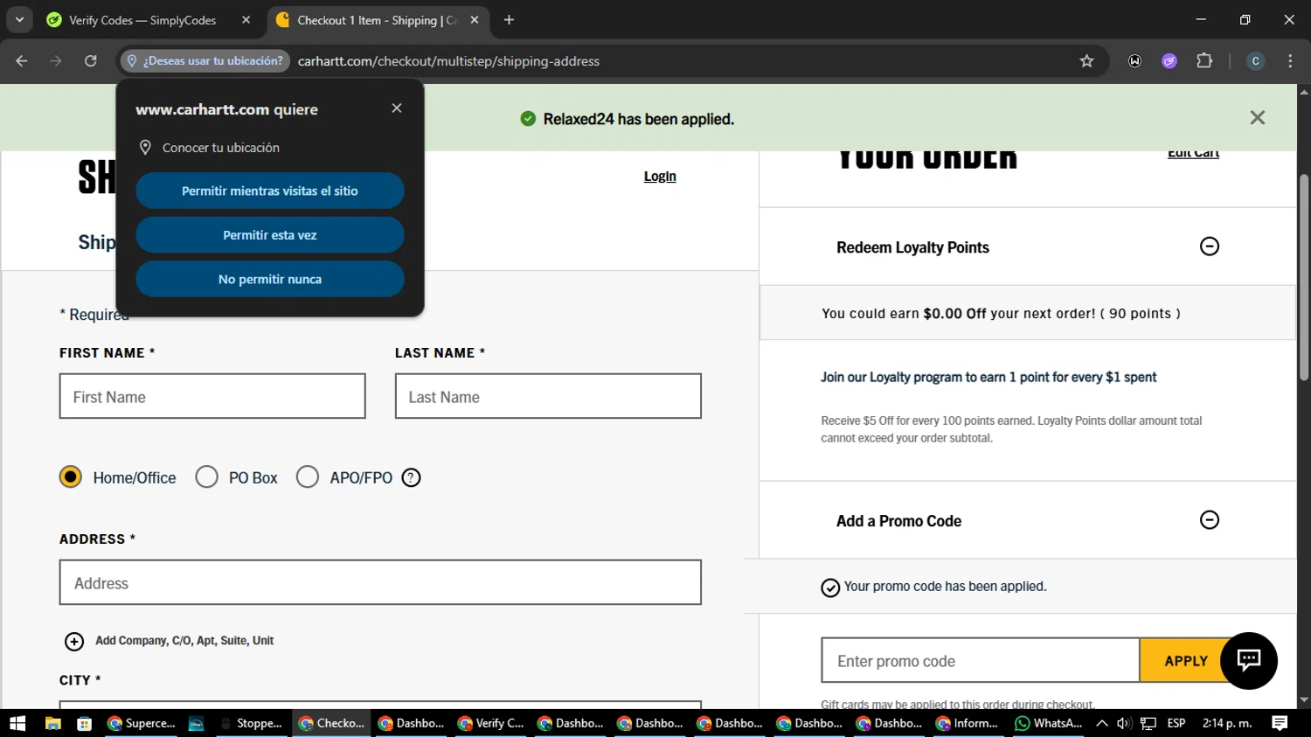Switch to the Superce... Chrome taskbar window
Viewport: 1311px width, 737px height.
point(142,723)
